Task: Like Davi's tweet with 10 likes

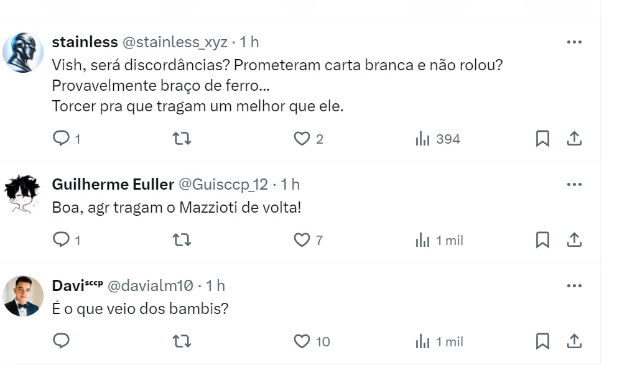Action: click(302, 341)
